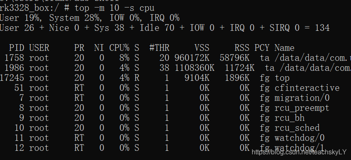Click PID 1986 in the process list
Image resolution: width=351 pixels, height=160 pixels.
(14, 68)
